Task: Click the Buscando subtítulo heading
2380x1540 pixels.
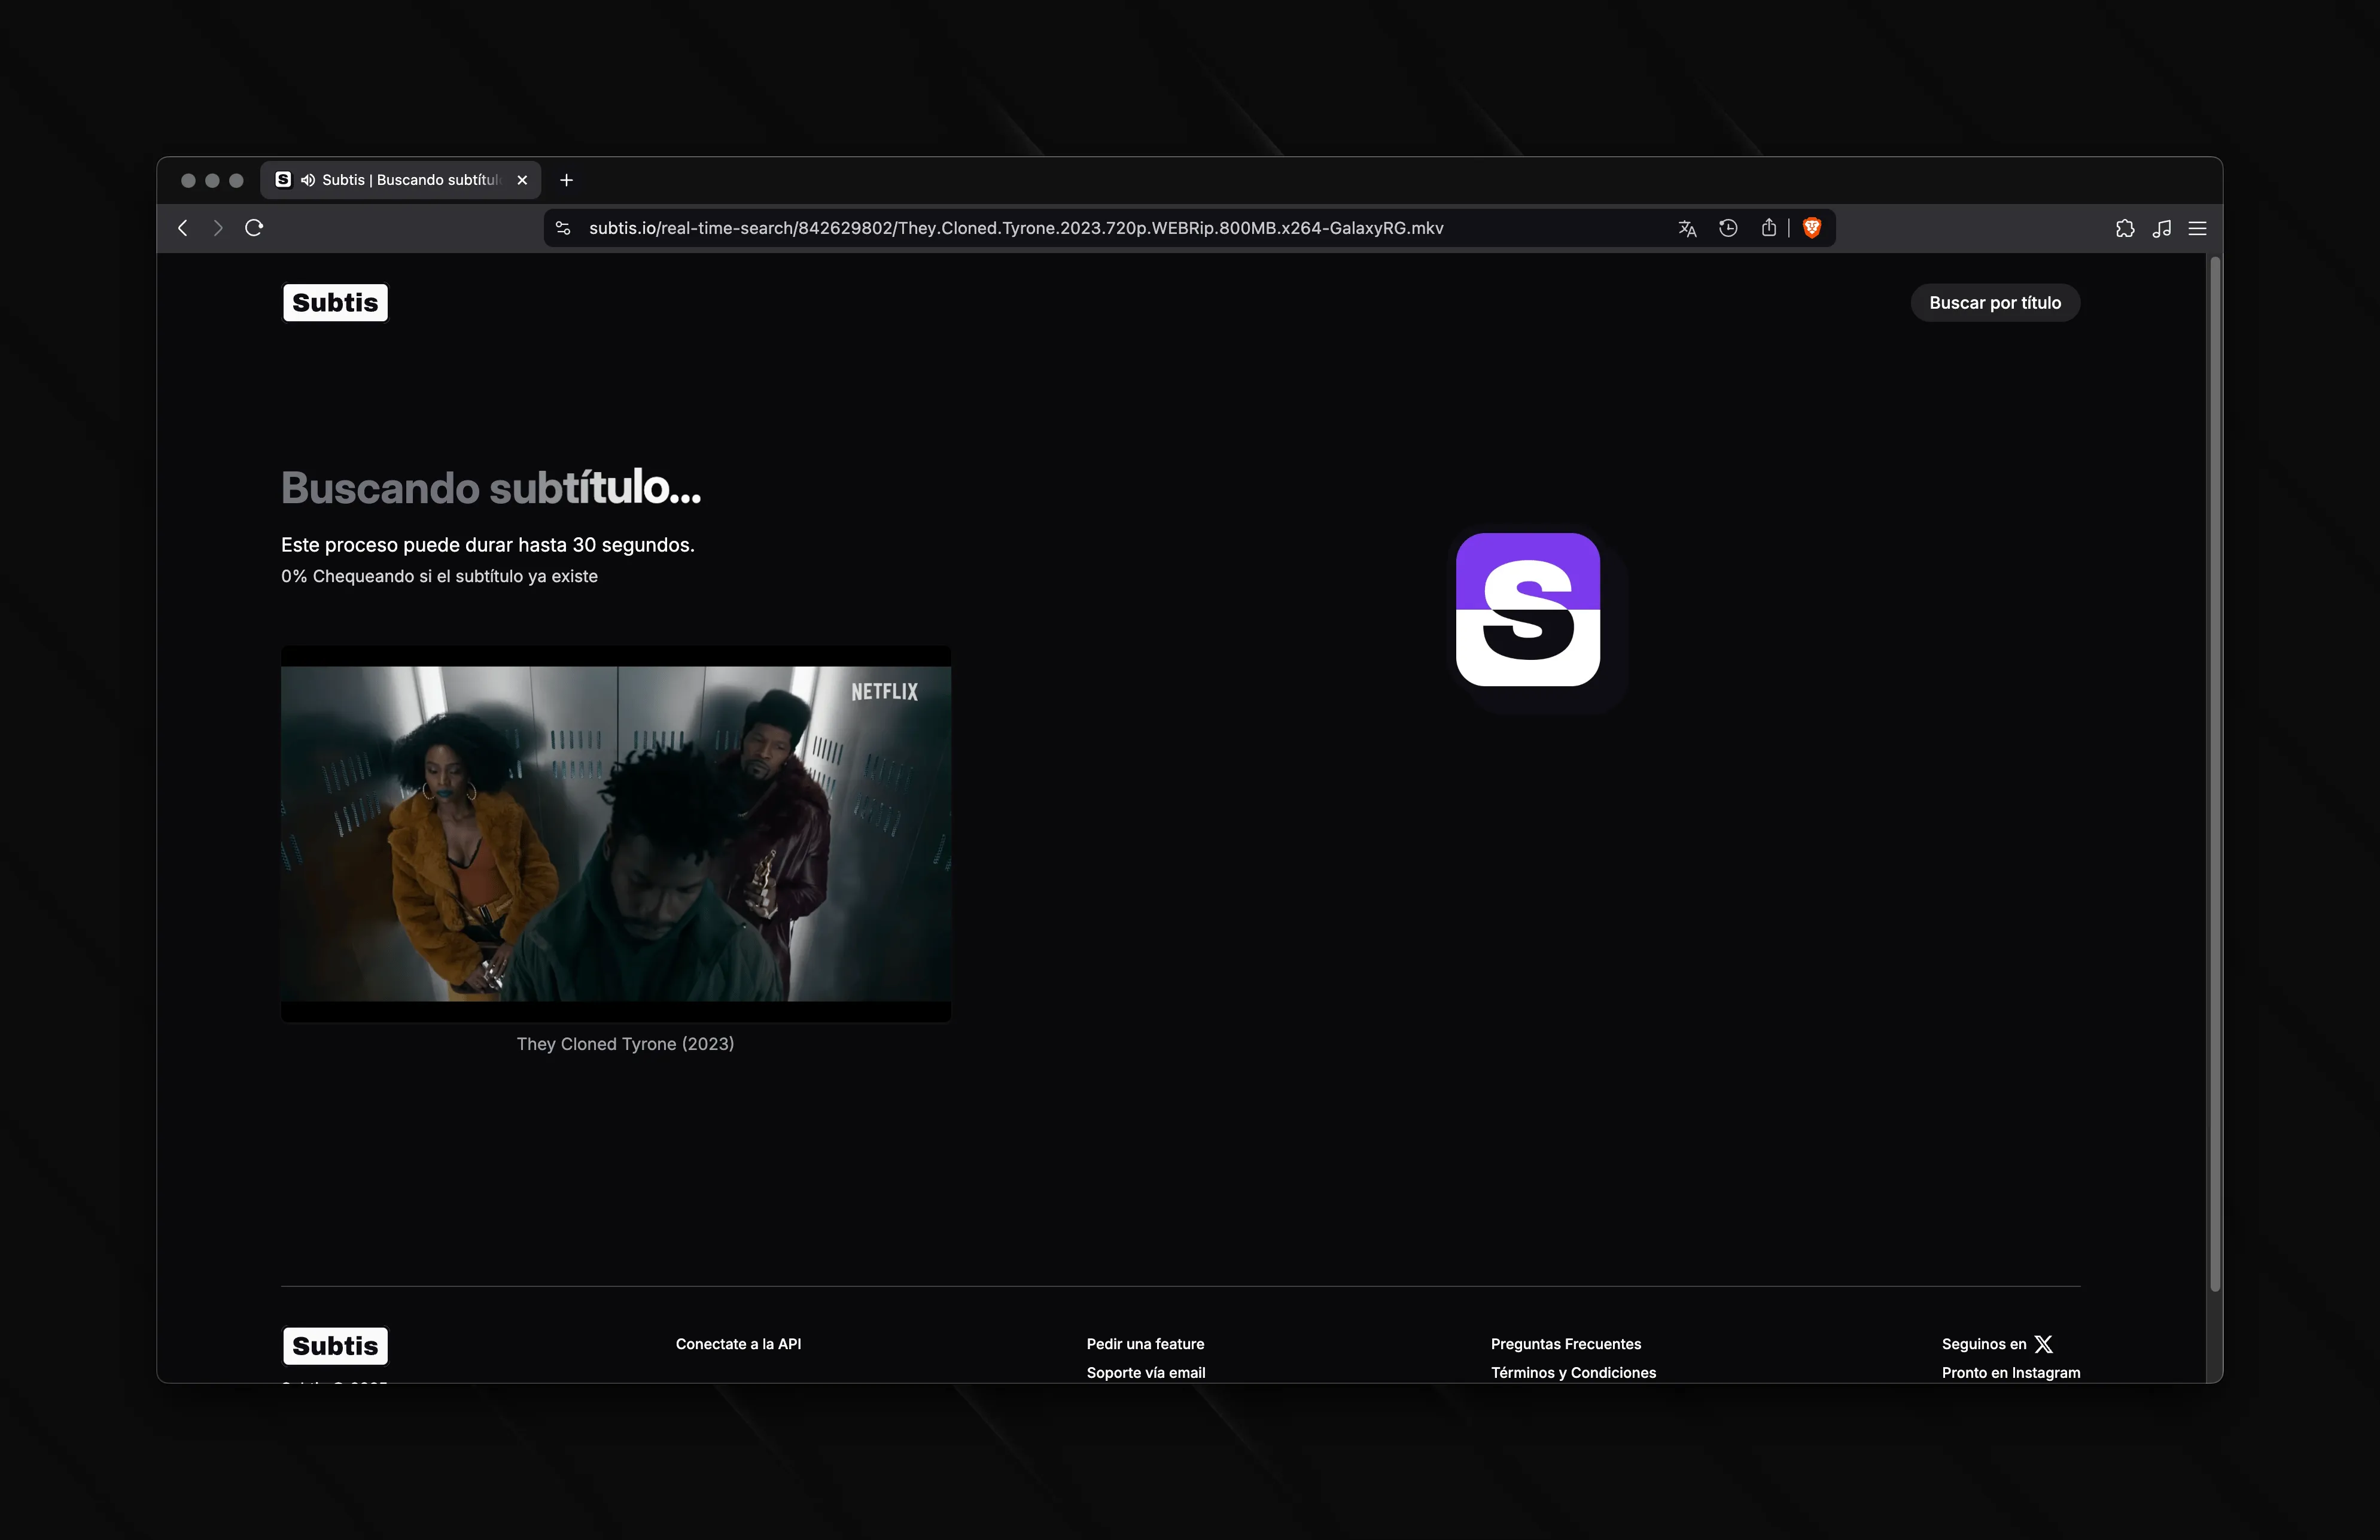Action: (491, 488)
